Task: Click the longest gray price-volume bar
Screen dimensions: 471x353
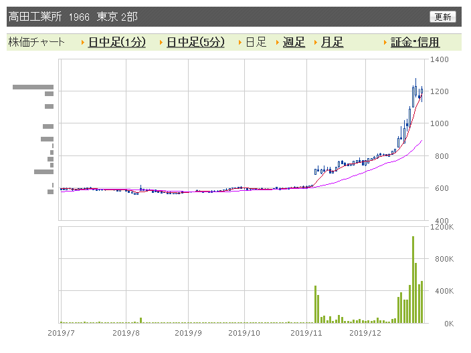Action: tap(33, 87)
